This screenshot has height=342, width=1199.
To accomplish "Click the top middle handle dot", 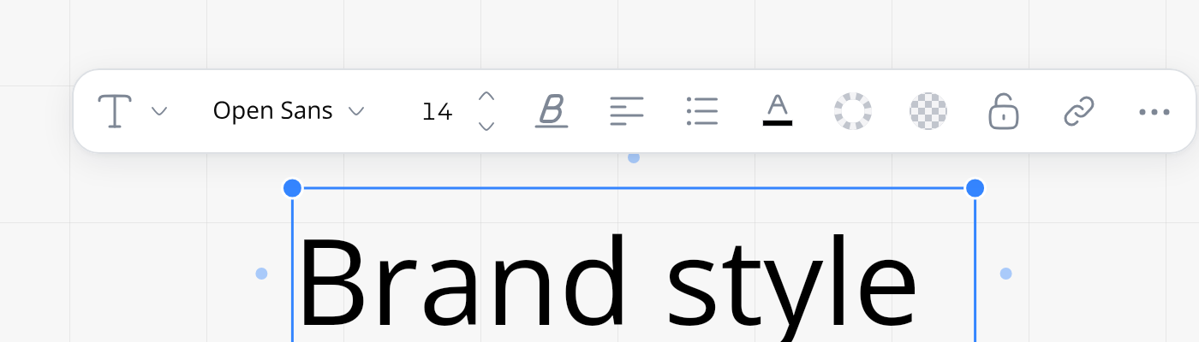I will pos(634,157).
